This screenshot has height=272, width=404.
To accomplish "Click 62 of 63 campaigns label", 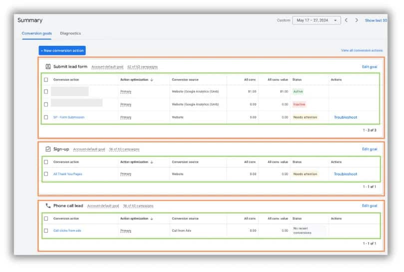I will click(x=142, y=67).
